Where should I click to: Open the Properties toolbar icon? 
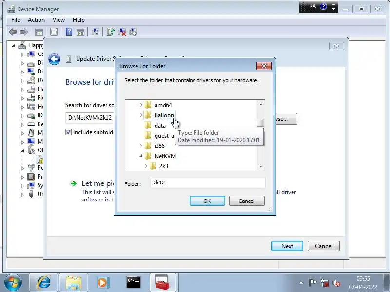54,32
